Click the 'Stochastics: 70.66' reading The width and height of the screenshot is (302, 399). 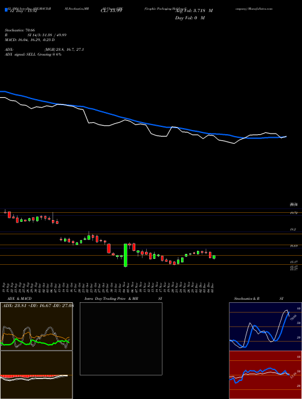20,30
